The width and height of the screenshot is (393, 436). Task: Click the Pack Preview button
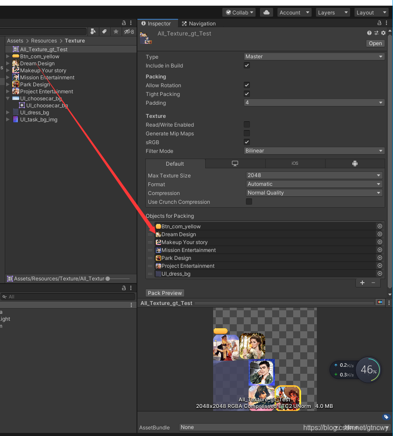[165, 293]
